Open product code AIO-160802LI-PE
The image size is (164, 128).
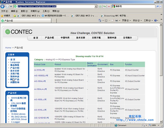coord(41,75)
